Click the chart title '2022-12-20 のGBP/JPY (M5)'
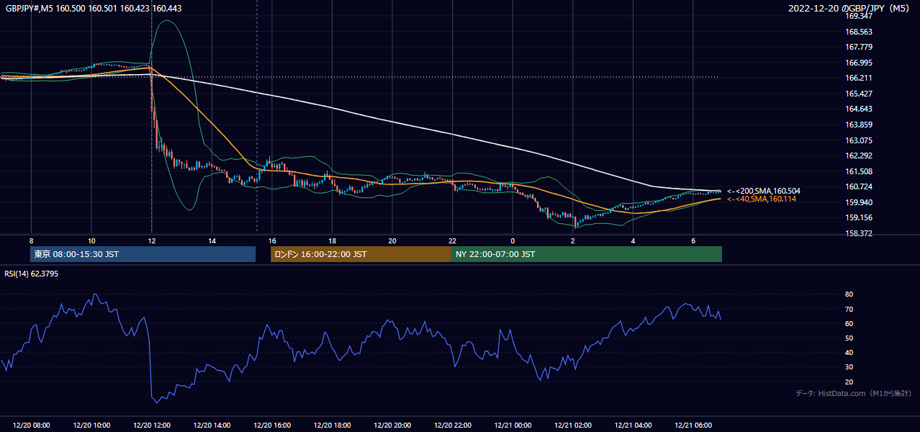The width and height of the screenshot is (920, 432). (x=850, y=8)
